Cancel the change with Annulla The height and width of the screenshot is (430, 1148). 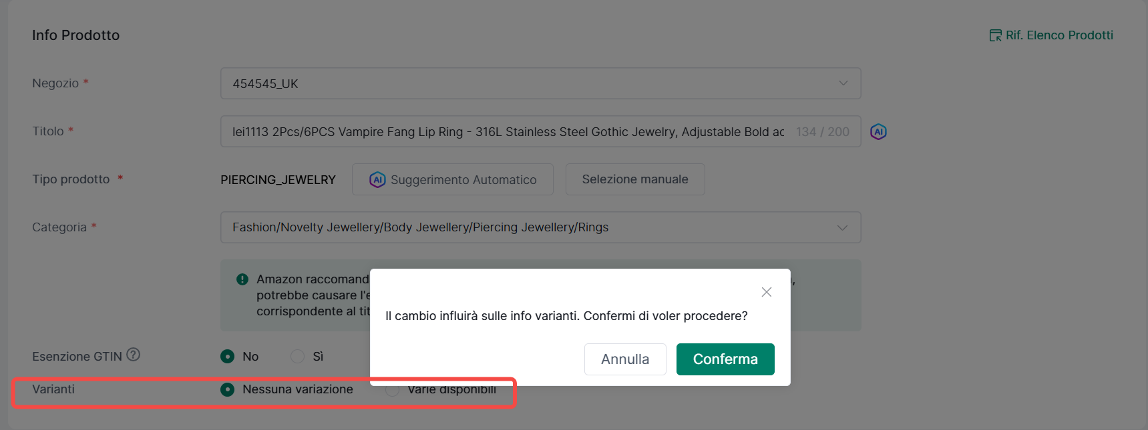click(x=624, y=359)
